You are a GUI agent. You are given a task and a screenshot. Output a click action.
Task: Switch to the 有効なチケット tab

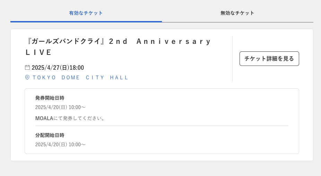tap(86, 13)
